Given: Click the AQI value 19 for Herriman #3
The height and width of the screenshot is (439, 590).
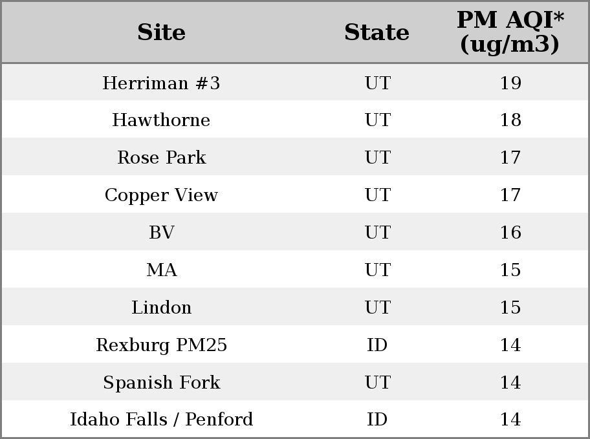Looking at the screenshot, I should pyautogui.click(x=510, y=82).
